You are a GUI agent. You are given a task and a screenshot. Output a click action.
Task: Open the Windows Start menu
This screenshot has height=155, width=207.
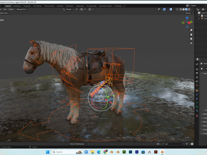47,152
